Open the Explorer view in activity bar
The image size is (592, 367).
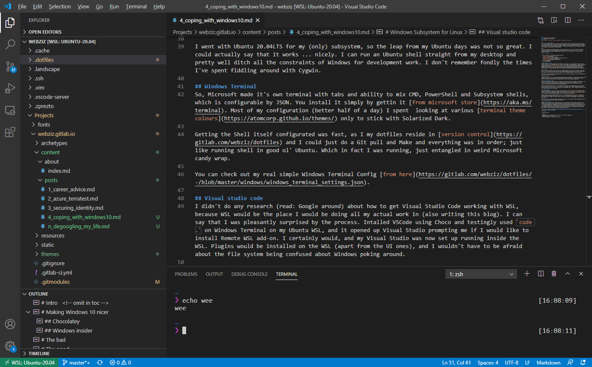point(10,22)
